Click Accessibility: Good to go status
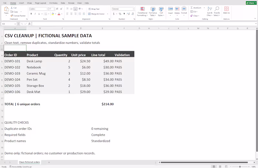The width and height of the screenshot is (258, 168). [x=21, y=167]
